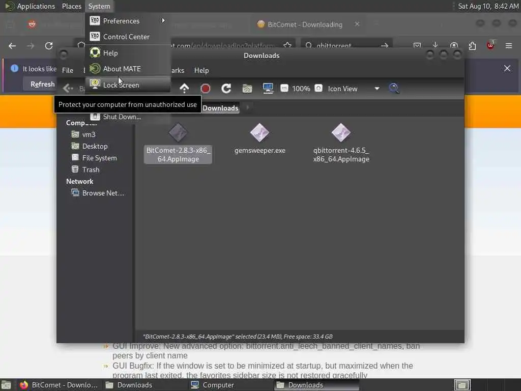This screenshot has height=391, width=521.
Task: Open the browser account icon
Action: pos(454,45)
